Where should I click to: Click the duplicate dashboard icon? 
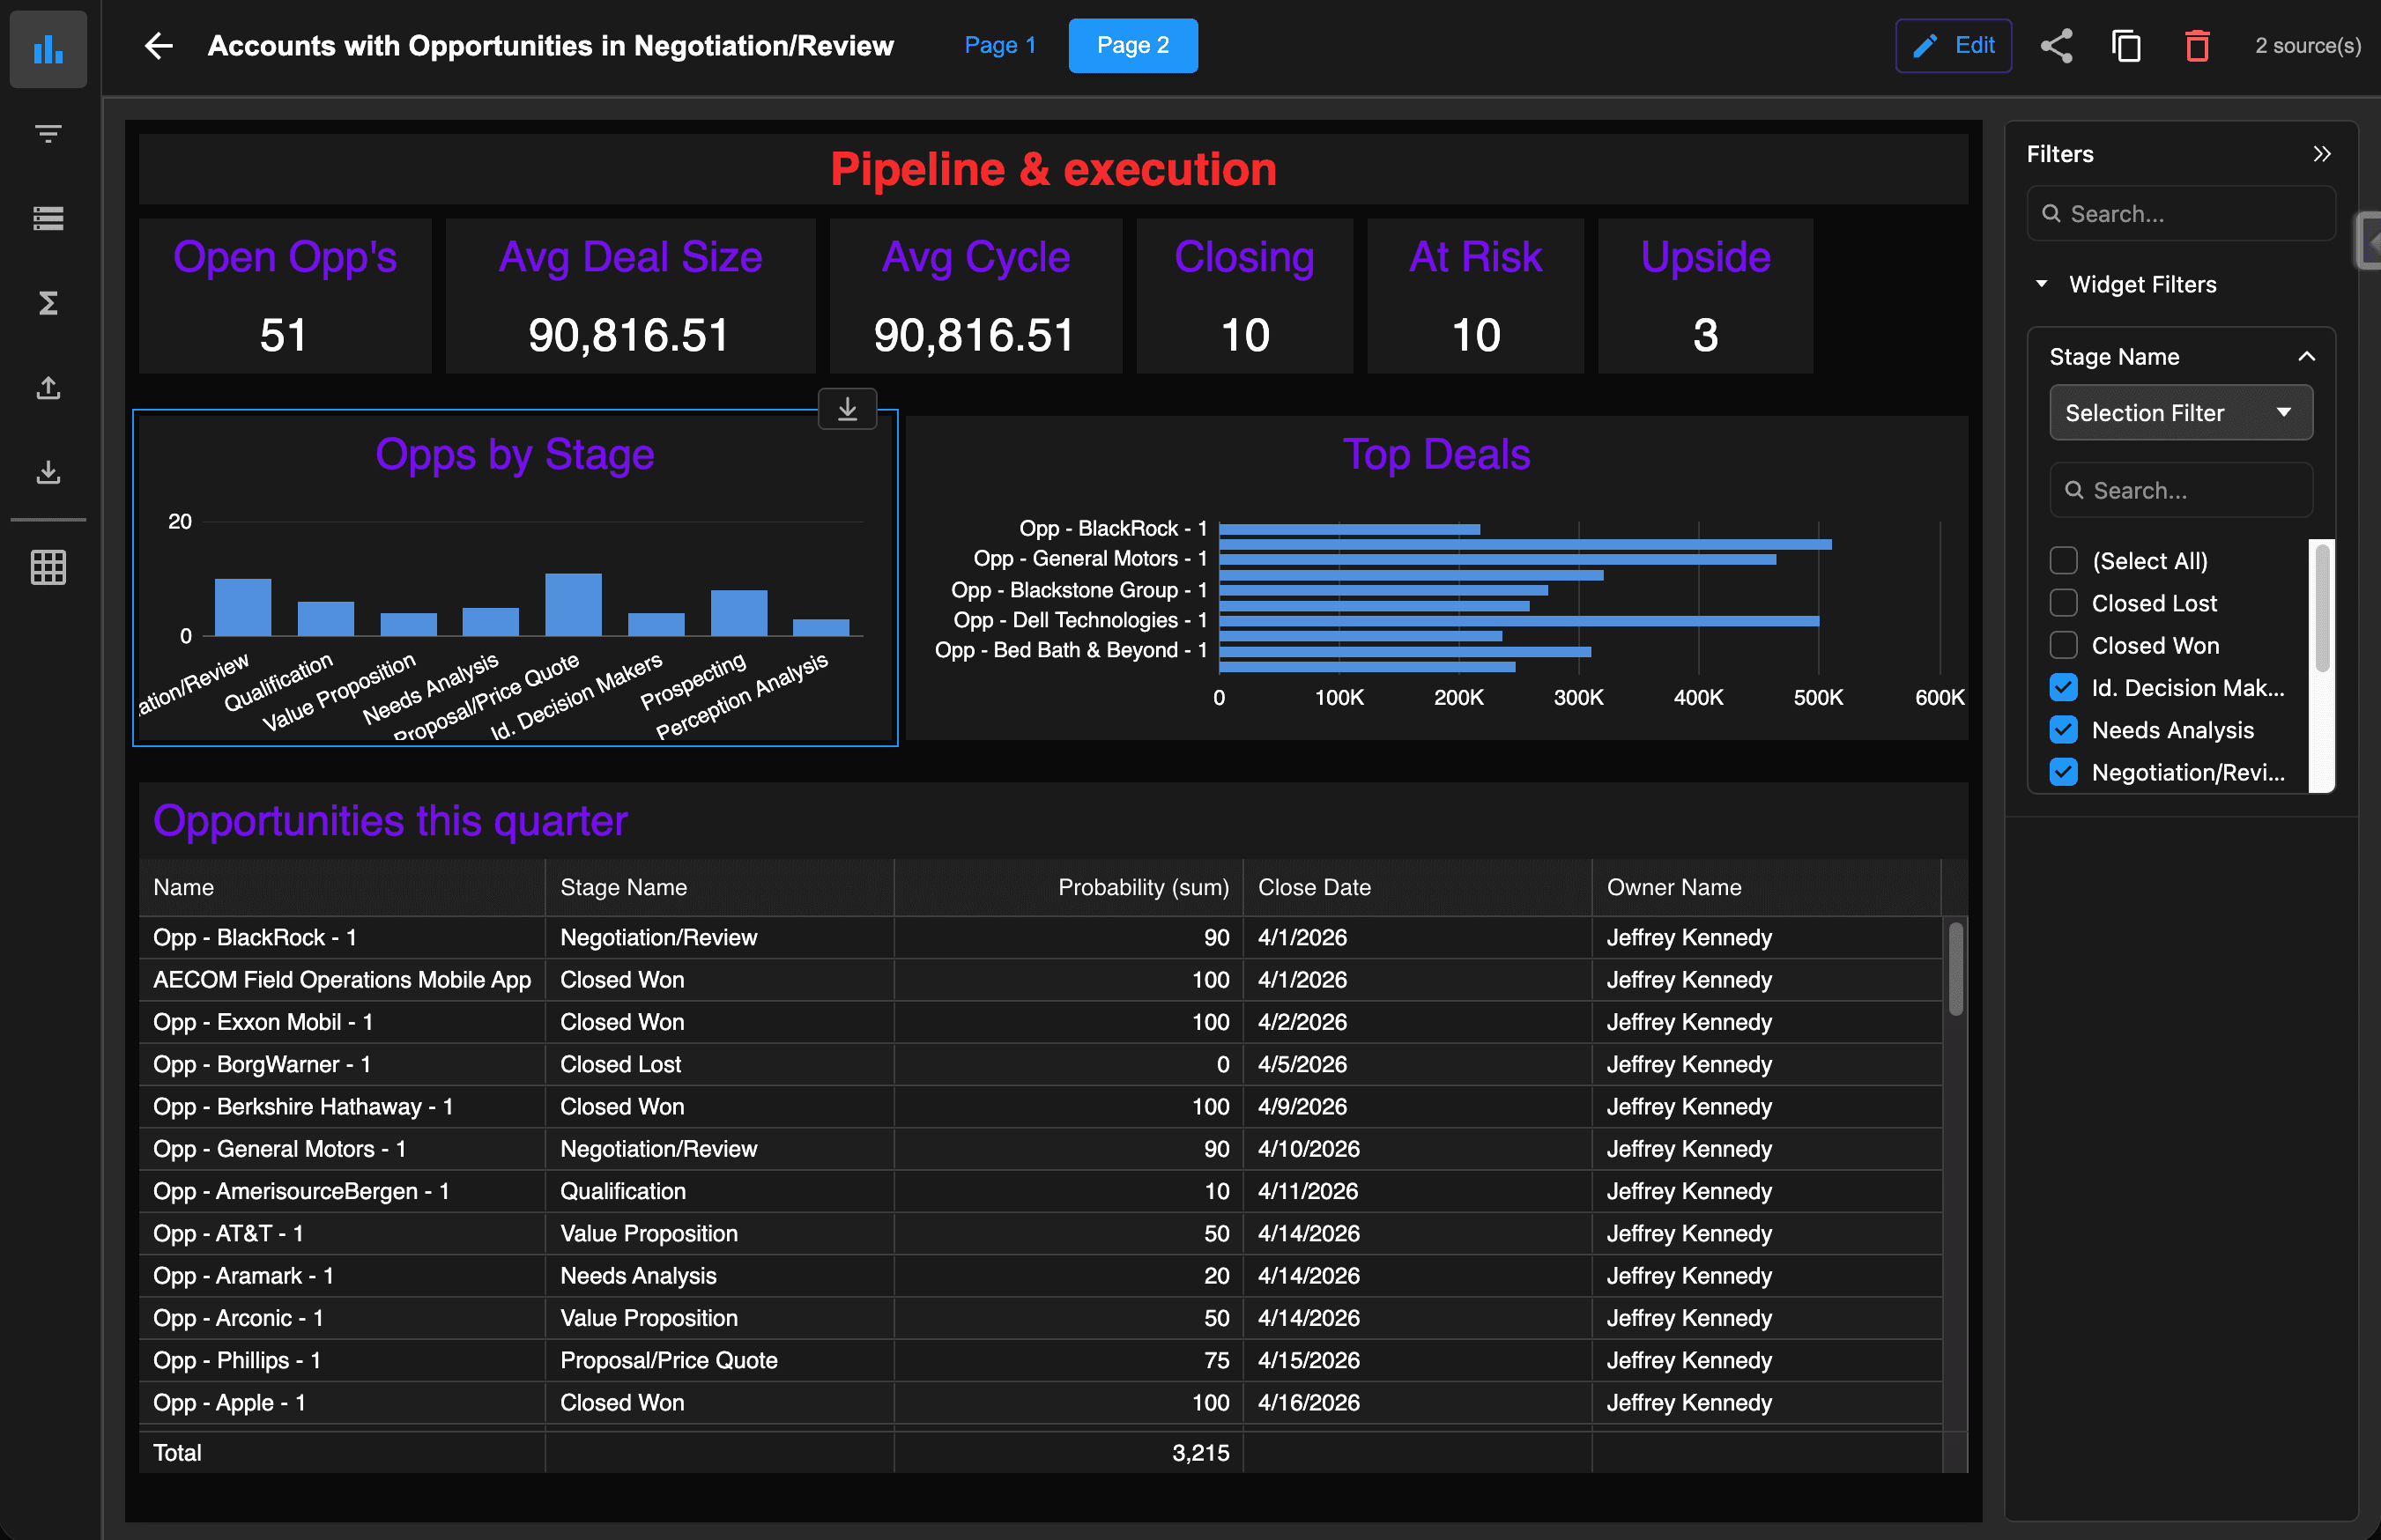[x=2126, y=46]
